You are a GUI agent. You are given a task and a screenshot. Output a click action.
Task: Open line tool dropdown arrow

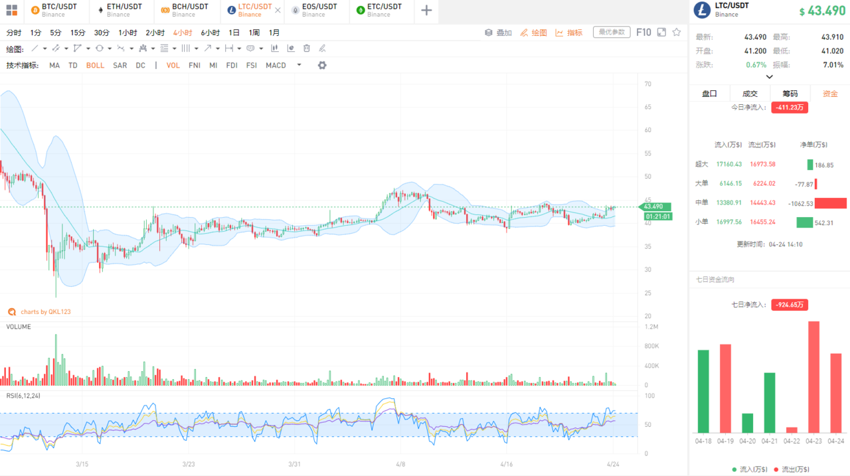click(x=44, y=48)
